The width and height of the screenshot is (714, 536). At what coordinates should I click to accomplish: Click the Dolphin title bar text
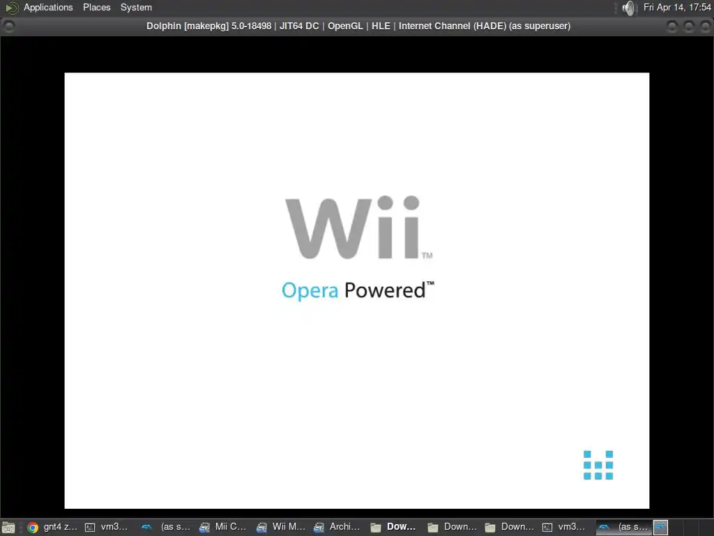click(x=358, y=26)
